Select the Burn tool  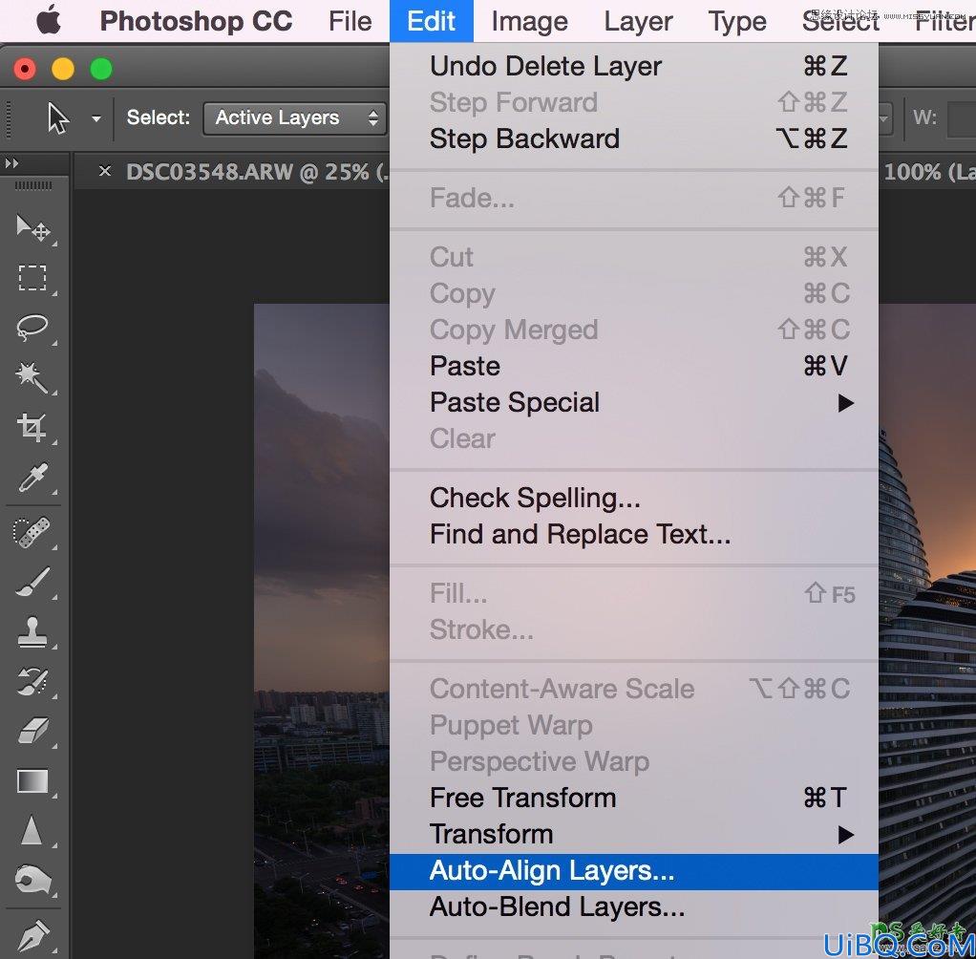point(32,881)
